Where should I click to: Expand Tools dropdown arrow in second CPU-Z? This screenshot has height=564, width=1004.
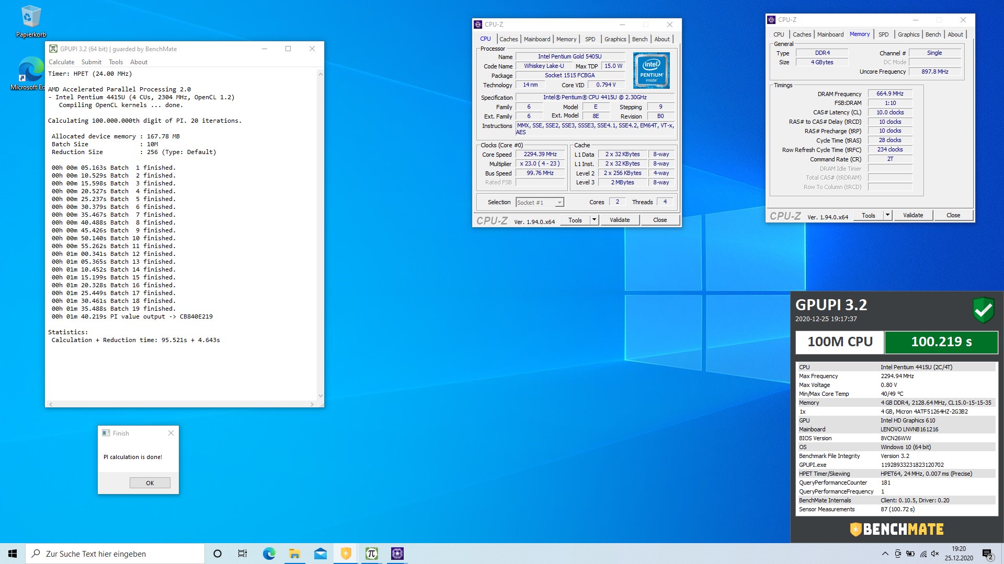coord(887,215)
